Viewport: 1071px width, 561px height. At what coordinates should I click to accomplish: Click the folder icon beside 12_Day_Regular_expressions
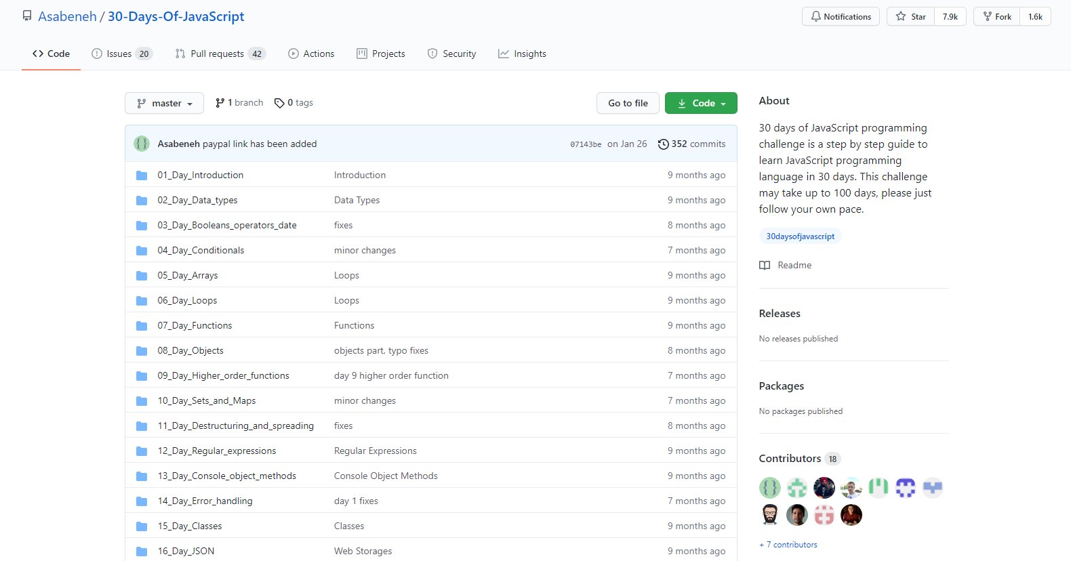142,451
